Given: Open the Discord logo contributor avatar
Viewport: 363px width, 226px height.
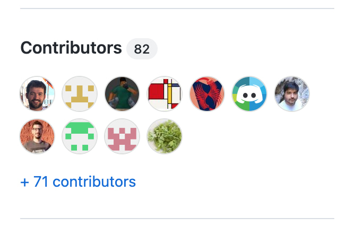Looking at the screenshot, I should click(249, 94).
